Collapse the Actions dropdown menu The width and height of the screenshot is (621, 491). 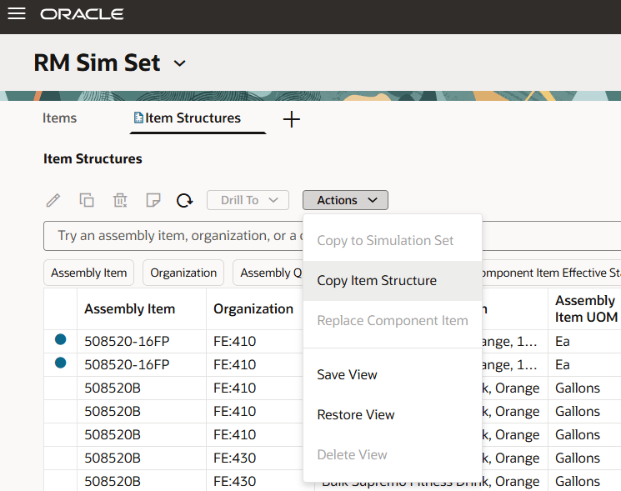(345, 200)
